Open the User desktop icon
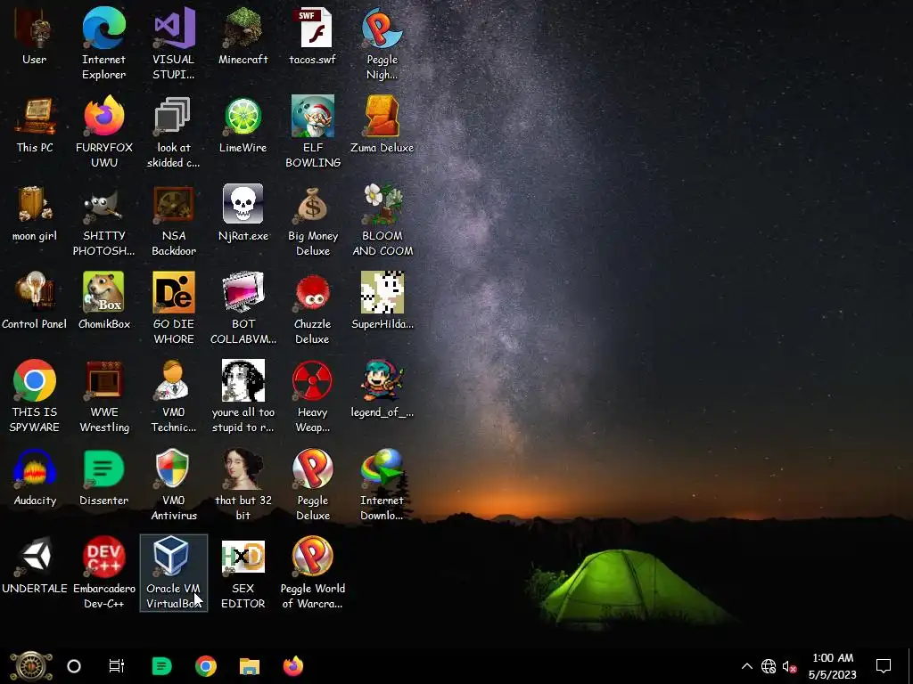The height and width of the screenshot is (684, 913). coord(35,37)
